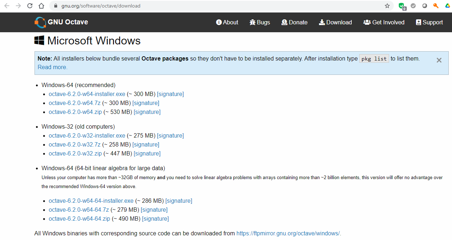Download octave-6.2.0-w64-installer.exe
The image size is (452, 240).
pos(87,94)
